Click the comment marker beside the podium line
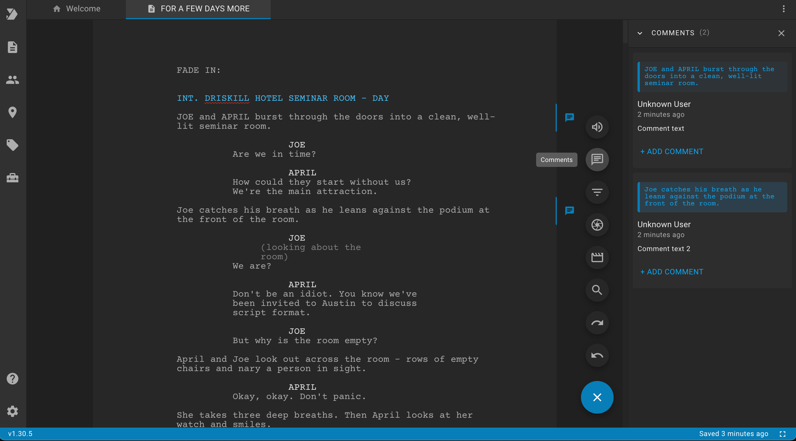Viewport: 796px width, 441px height. pyautogui.click(x=569, y=211)
